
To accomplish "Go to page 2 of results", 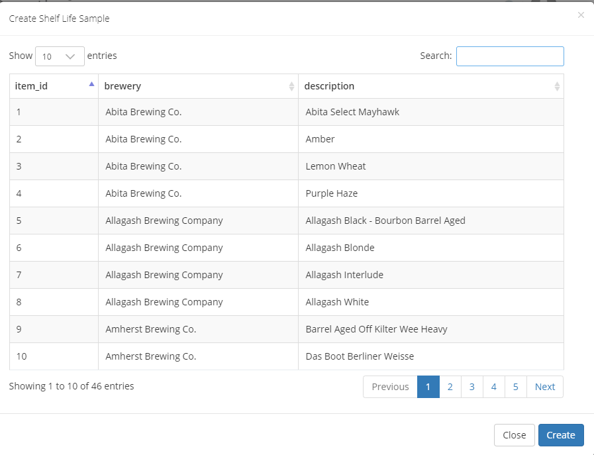I will [450, 387].
